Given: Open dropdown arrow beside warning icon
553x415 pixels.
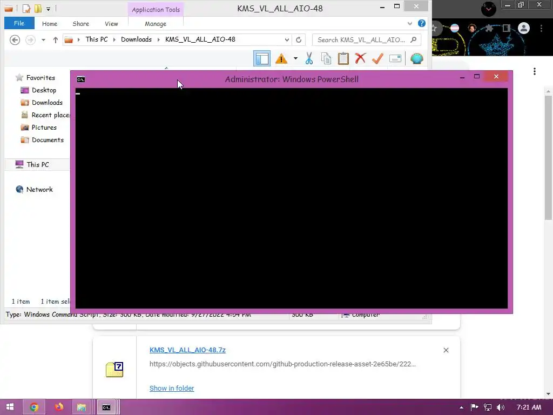Looking at the screenshot, I should pos(295,58).
